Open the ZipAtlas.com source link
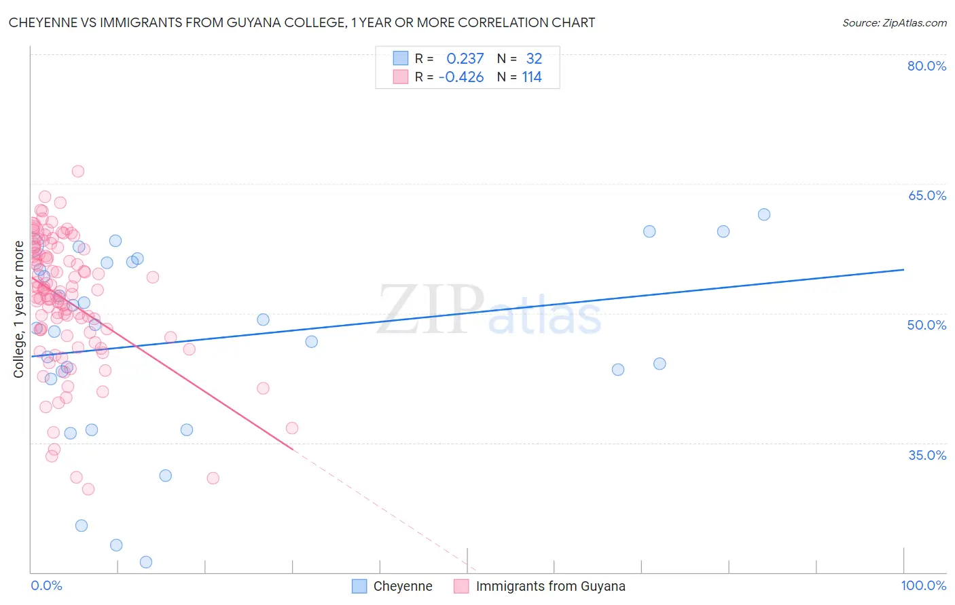The image size is (955, 605). 894,22
